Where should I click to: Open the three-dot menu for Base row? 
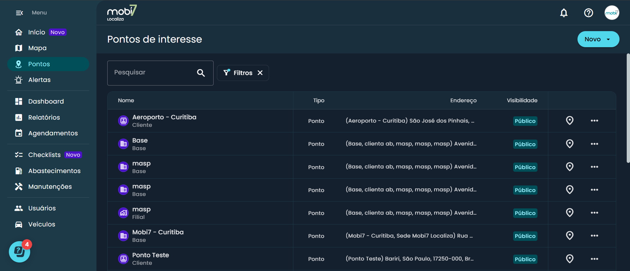pyautogui.click(x=594, y=144)
